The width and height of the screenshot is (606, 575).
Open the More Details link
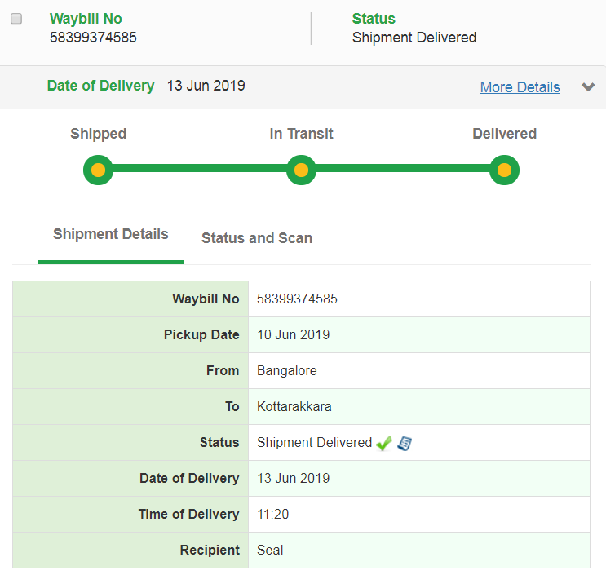coord(520,87)
